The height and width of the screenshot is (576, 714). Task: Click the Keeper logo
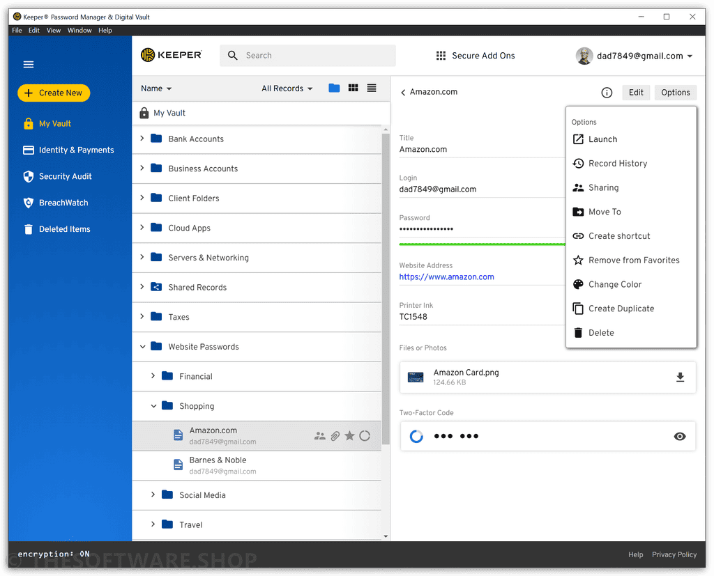pos(172,55)
